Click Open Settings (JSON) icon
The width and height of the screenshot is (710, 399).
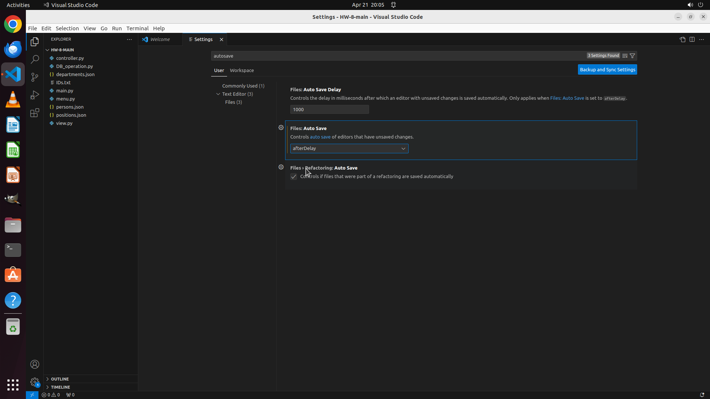682,40
